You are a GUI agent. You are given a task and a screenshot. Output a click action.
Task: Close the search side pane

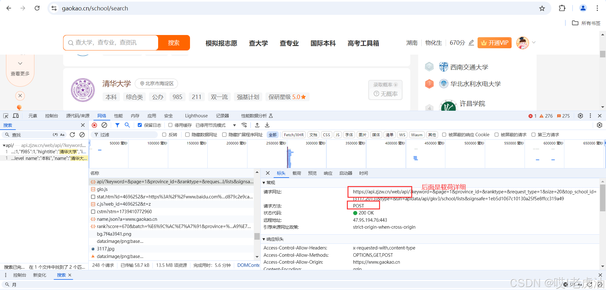[83, 125]
